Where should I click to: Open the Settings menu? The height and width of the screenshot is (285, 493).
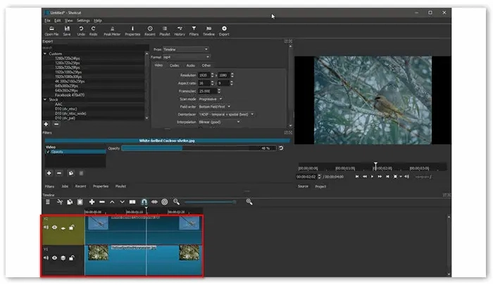[83, 20]
